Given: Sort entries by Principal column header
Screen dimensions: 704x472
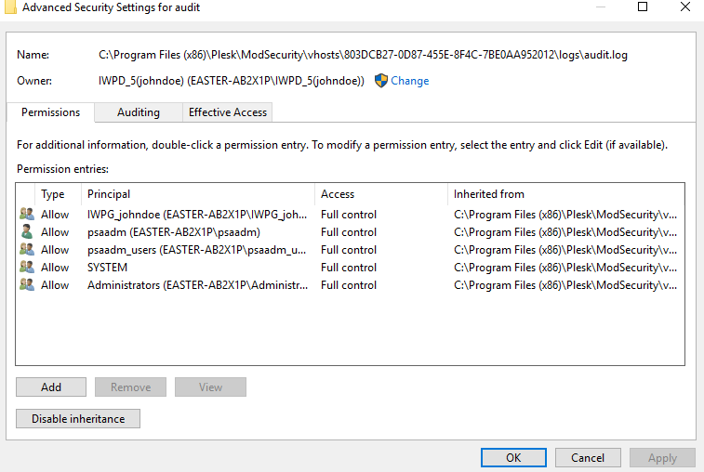Looking at the screenshot, I should 198,194.
